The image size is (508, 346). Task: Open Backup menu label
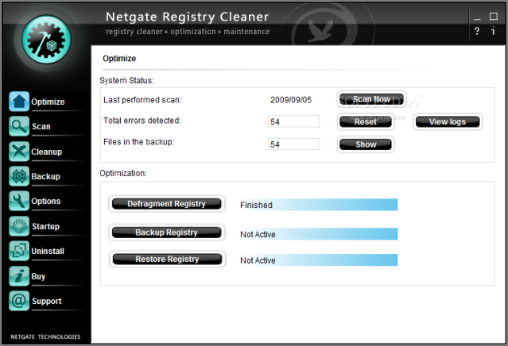45,176
